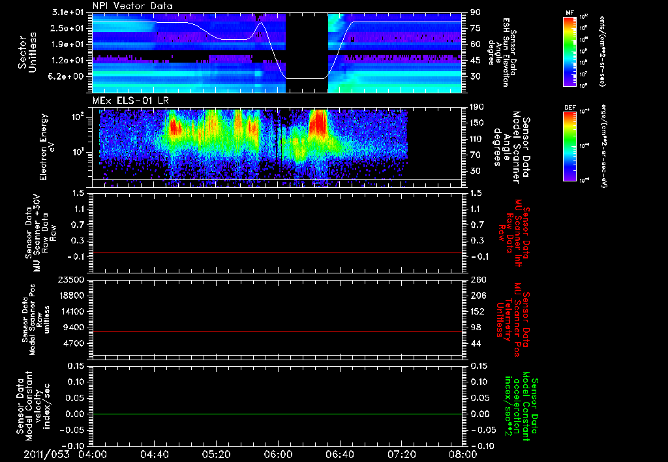Click the 'Sector Unitless' axis title
668x462 pixels.
(27, 52)
